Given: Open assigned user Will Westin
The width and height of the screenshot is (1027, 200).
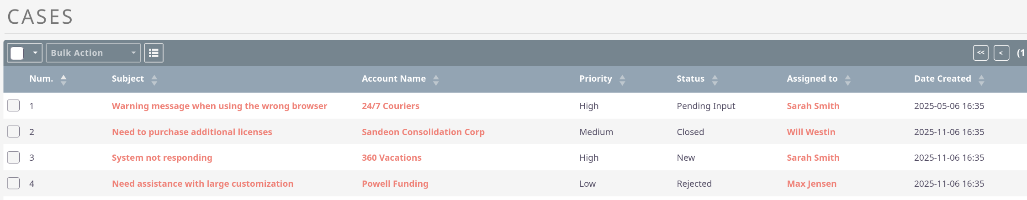Looking at the screenshot, I should 810,132.
